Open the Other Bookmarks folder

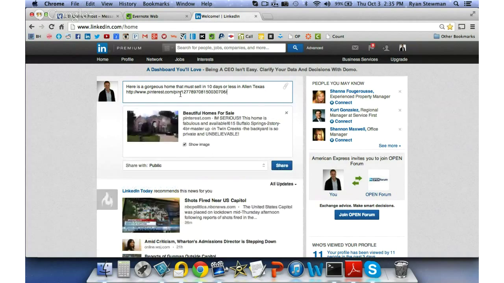point(454,37)
